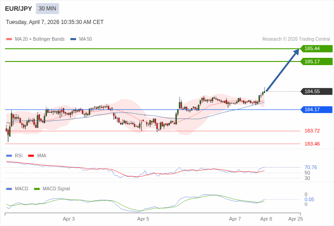334x226 pixels.
Task: Select the 185.44 green target price tag
Action: tap(316, 49)
